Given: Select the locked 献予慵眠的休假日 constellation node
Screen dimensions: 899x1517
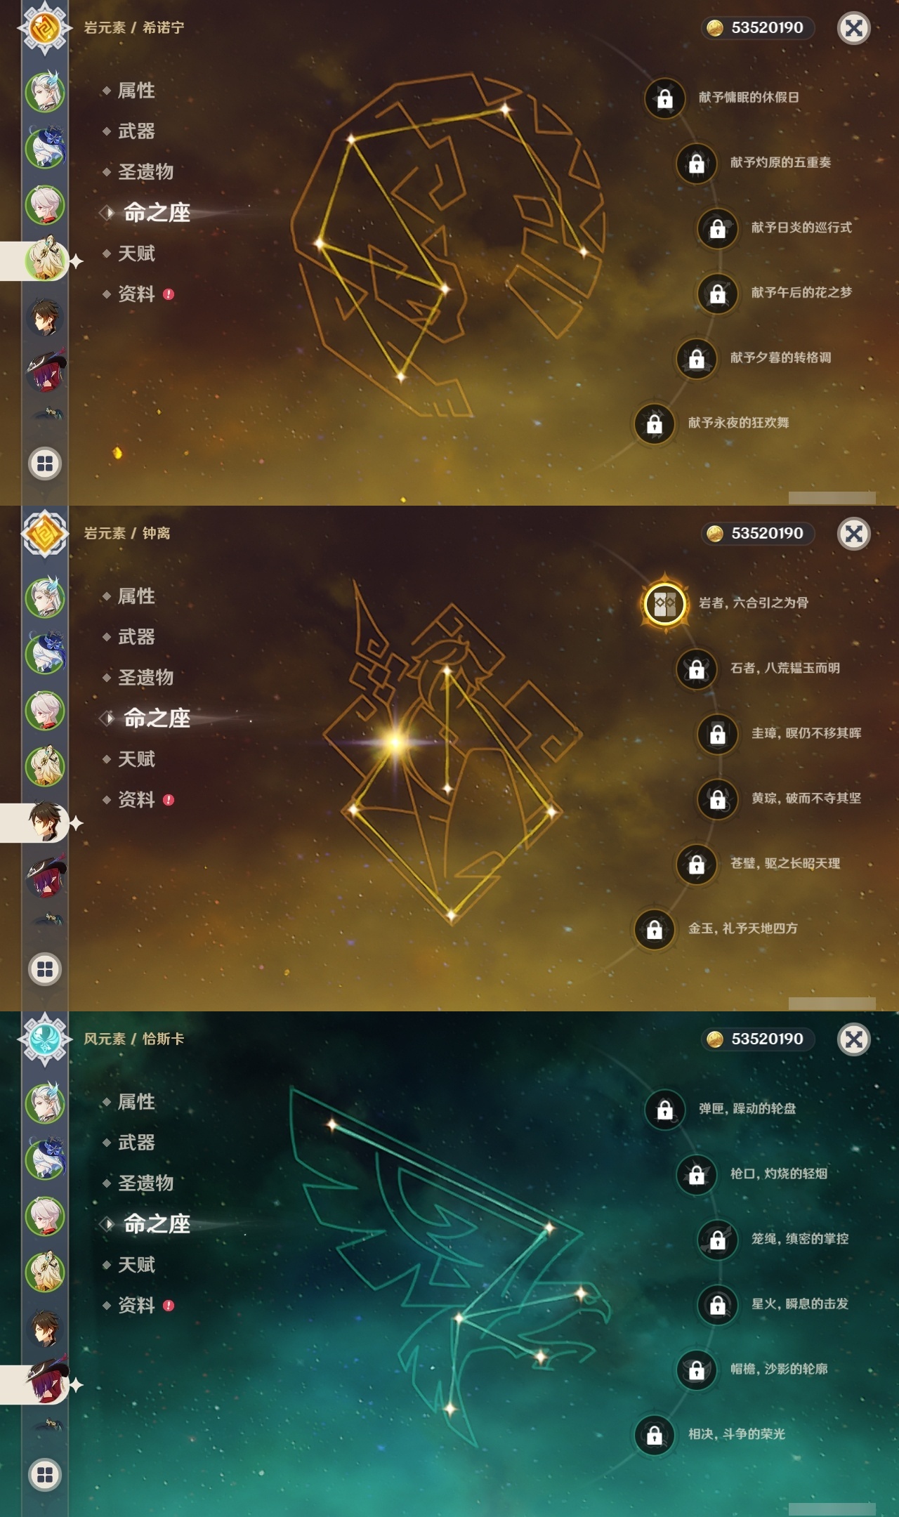Looking at the screenshot, I should point(664,98).
